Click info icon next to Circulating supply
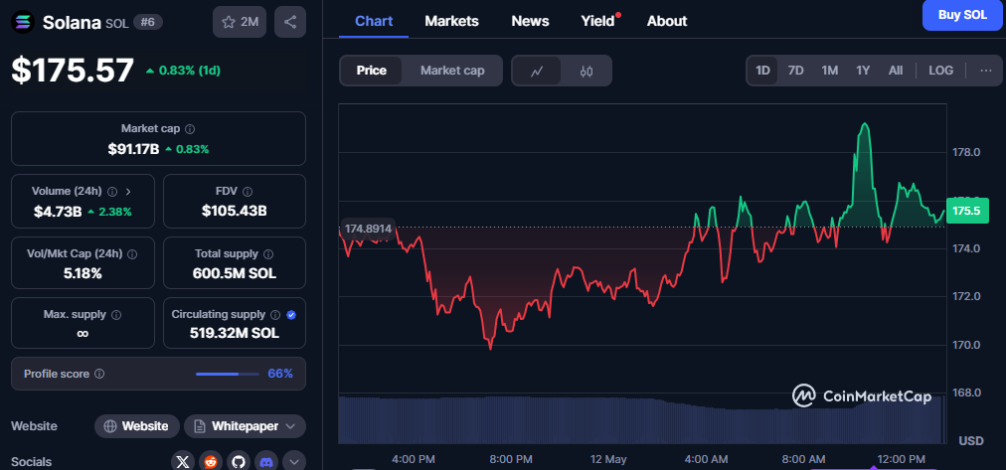 [275, 315]
